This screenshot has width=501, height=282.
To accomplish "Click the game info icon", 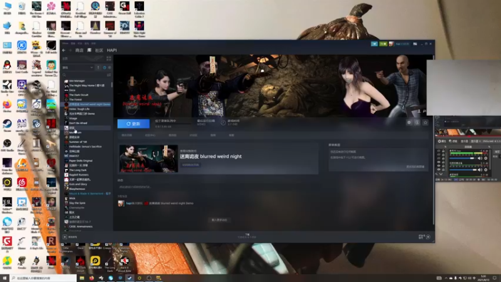I will [417, 122].
